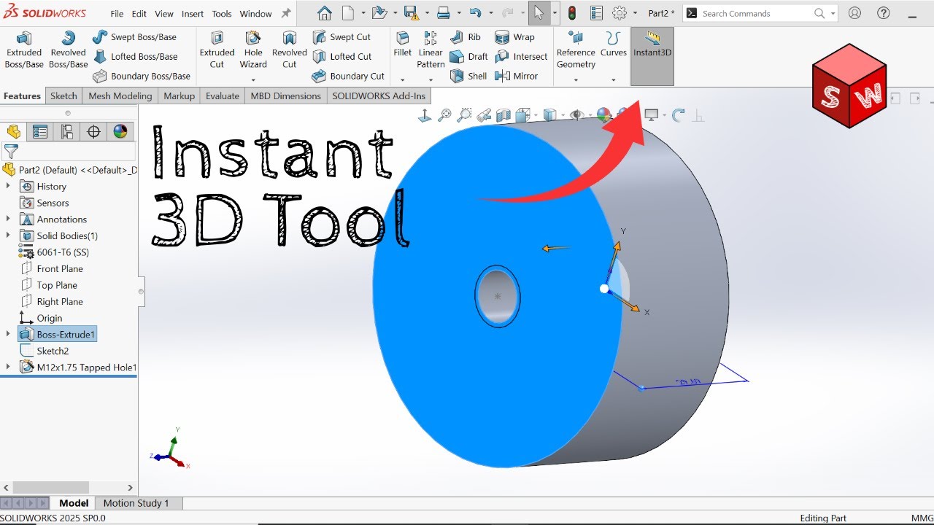Select the Shell tool
934x525 pixels.
468,76
